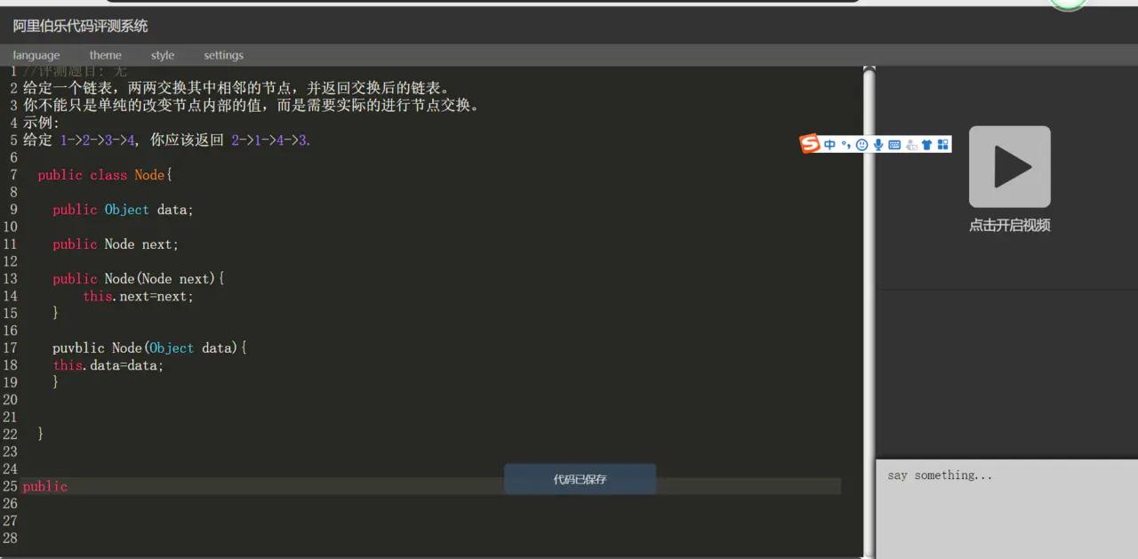The height and width of the screenshot is (559, 1138).
Task: Click the 点击开启视频 label
Action: 1010,226
